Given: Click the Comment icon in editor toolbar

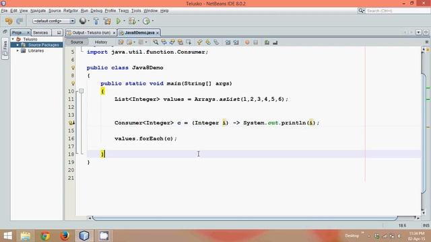Looking at the screenshot, I should point(267,42).
